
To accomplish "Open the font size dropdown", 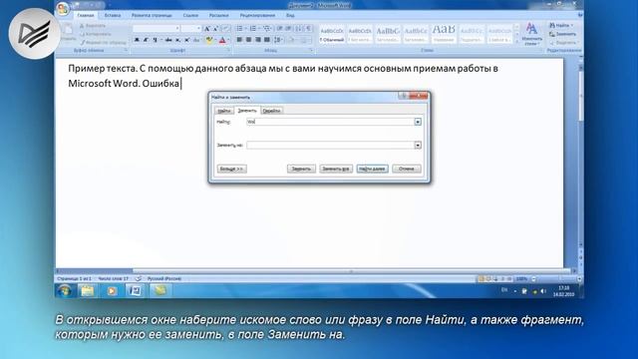I will pos(198,29).
